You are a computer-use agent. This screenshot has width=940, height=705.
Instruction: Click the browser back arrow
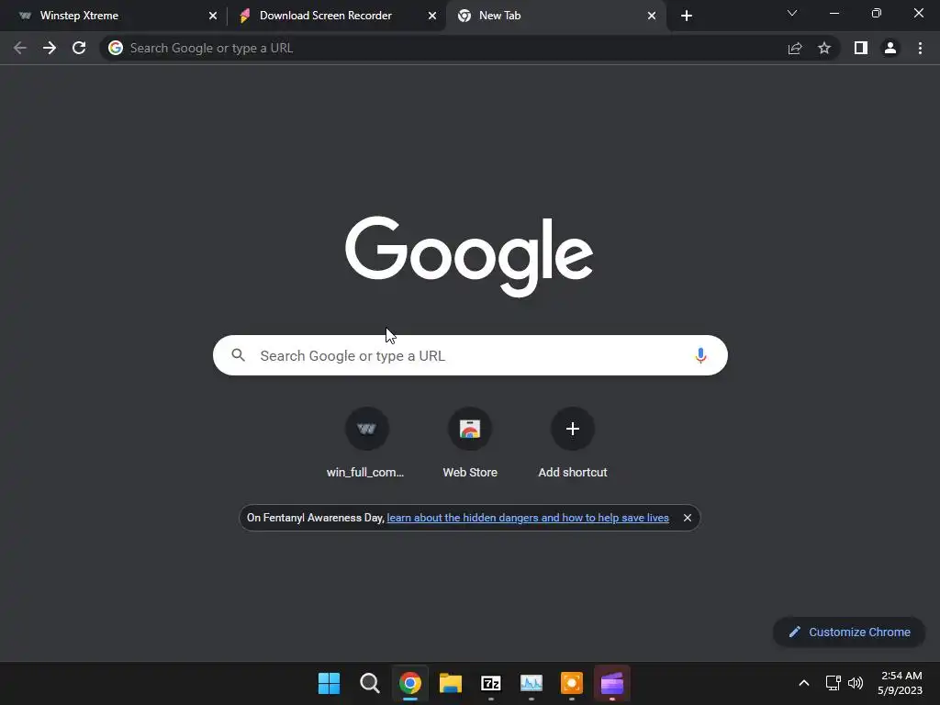click(20, 48)
